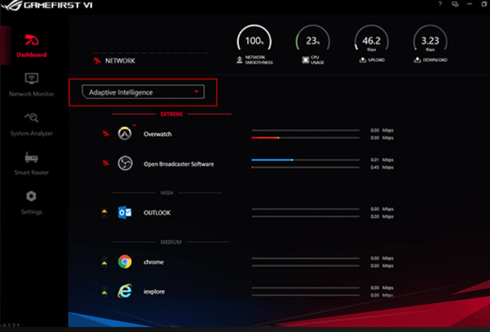Image resolution: width=490 pixels, height=332 pixels.
Task: Click the feedback window icon in title bar
Action: pos(455,4)
